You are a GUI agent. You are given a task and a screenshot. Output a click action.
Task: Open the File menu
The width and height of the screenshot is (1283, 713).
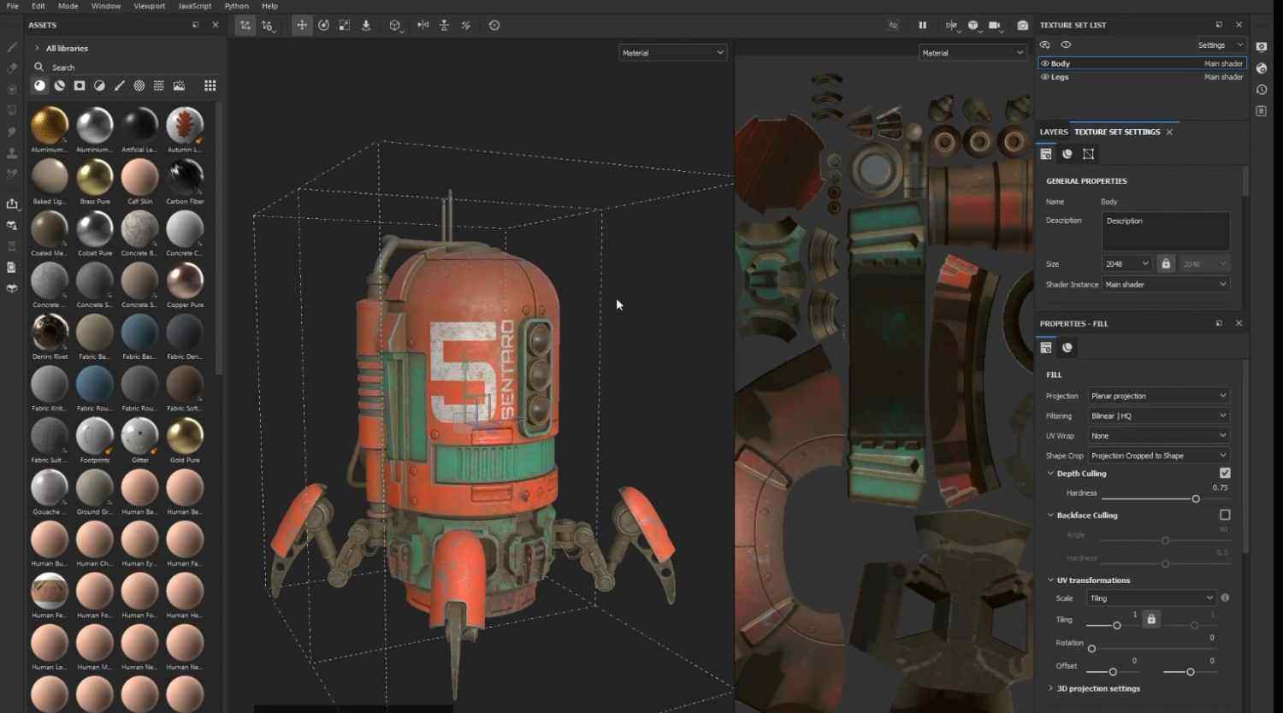[x=13, y=6]
